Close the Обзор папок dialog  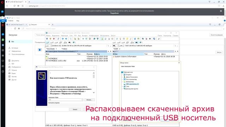(179, 63)
